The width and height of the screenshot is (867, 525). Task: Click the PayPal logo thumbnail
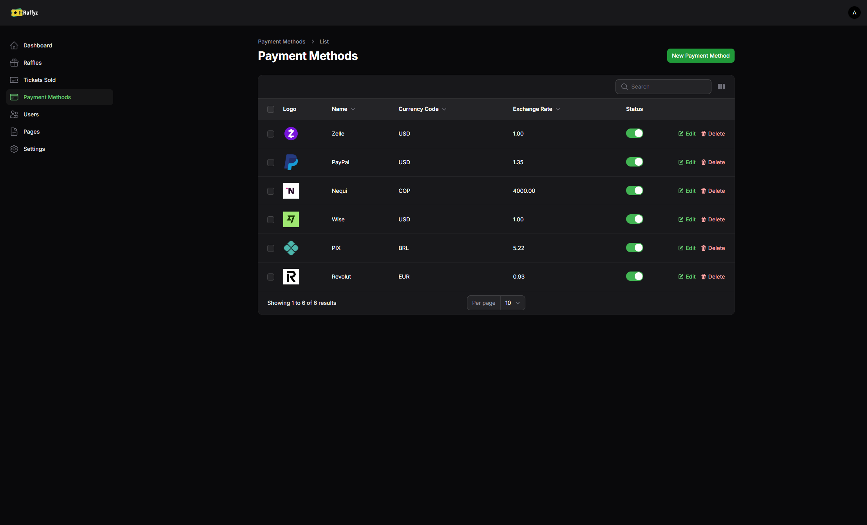[291, 162]
